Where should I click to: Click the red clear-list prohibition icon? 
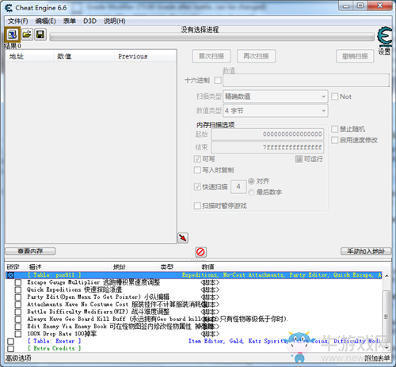[x=201, y=252]
